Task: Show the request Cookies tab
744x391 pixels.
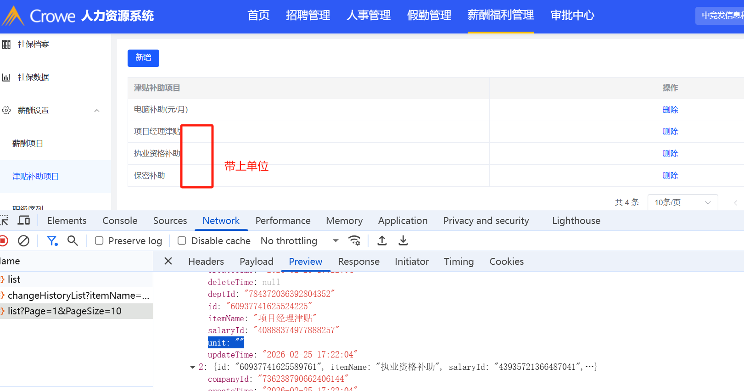Action: click(506, 262)
